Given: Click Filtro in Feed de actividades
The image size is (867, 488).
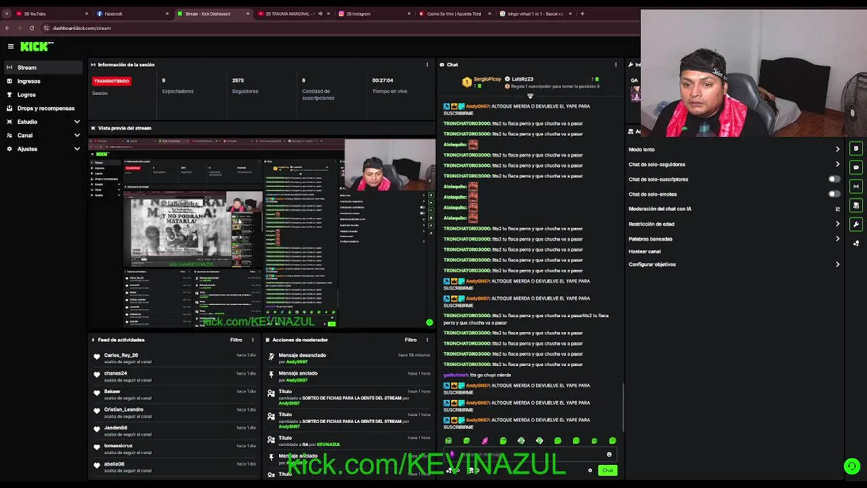Looking at the screenshot, I should point(236,340).
